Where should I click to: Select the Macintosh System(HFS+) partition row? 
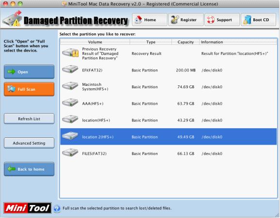click(169, 87)
